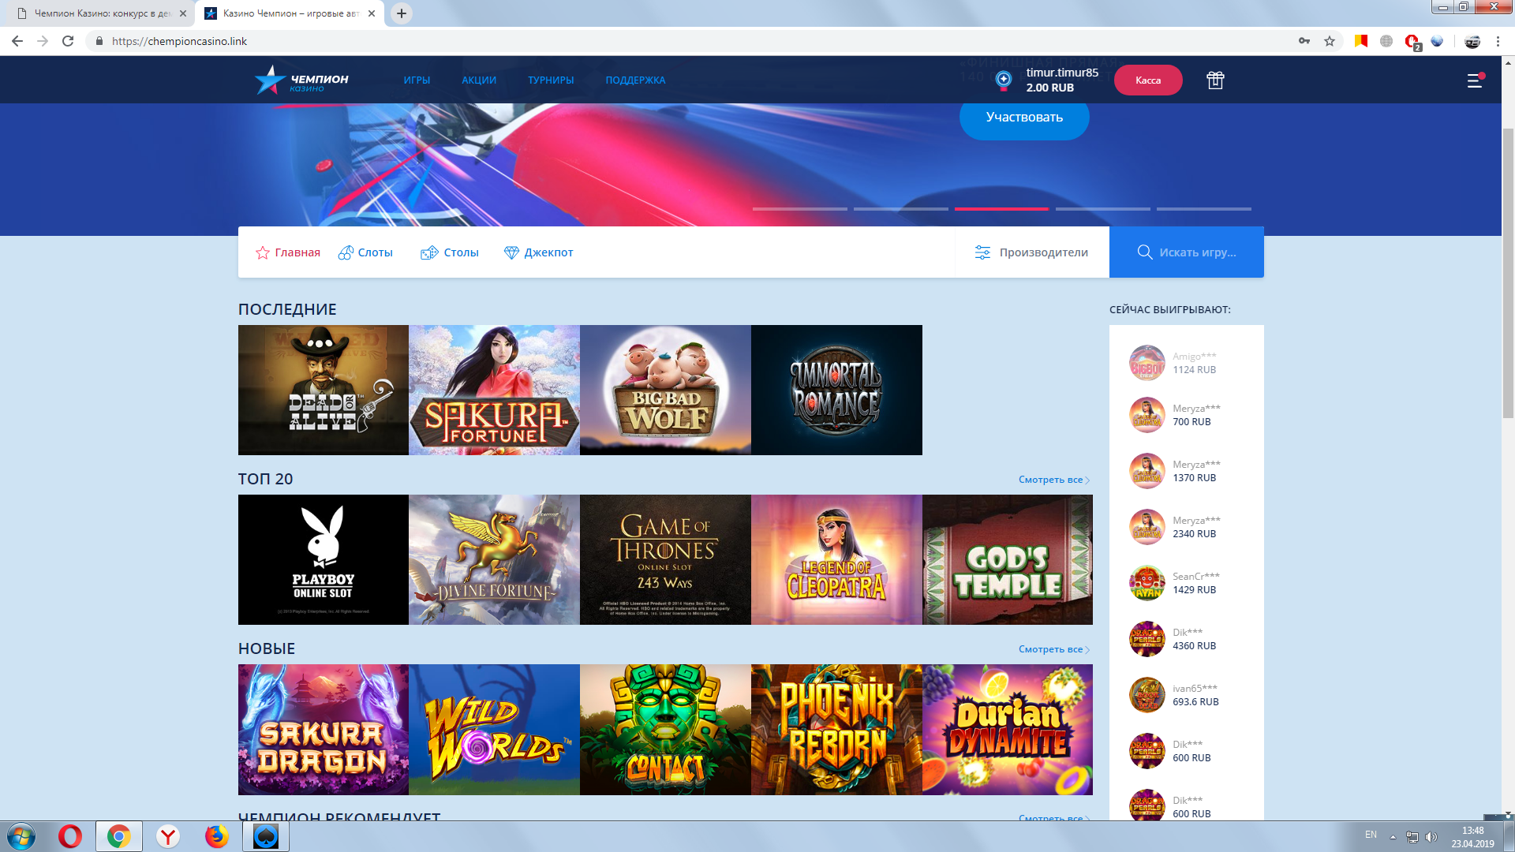Open the ПОДДЕРЖКА menu

pos(635,80)
